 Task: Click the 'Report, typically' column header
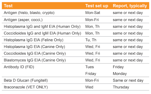tap(130, 6)
